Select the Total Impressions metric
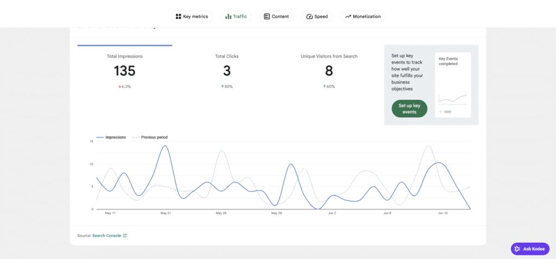 tap(124, 71)
